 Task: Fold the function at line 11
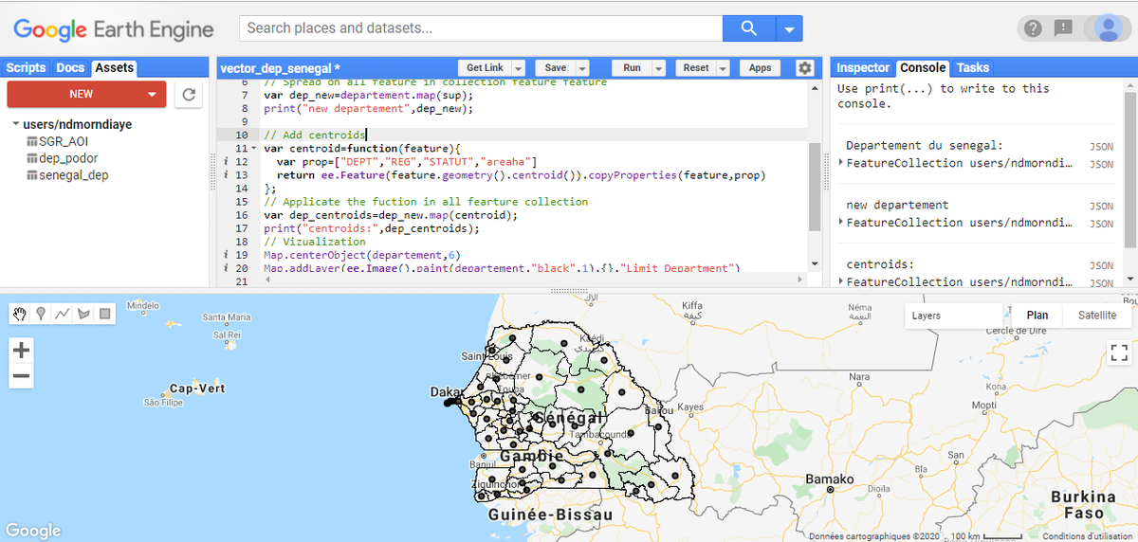coord(252,149)
